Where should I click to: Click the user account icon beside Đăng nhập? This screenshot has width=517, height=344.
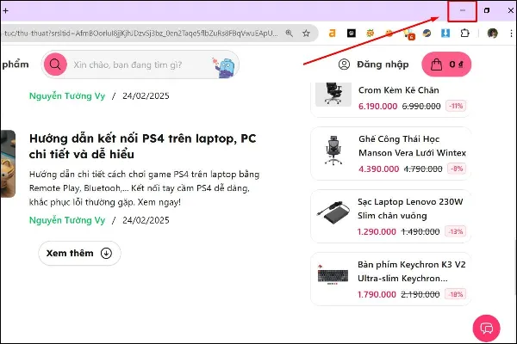tap(344, 64)
